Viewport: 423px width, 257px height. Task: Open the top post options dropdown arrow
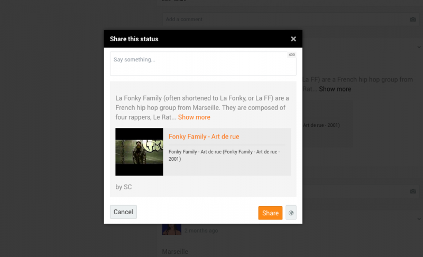[x=419, y=47]
